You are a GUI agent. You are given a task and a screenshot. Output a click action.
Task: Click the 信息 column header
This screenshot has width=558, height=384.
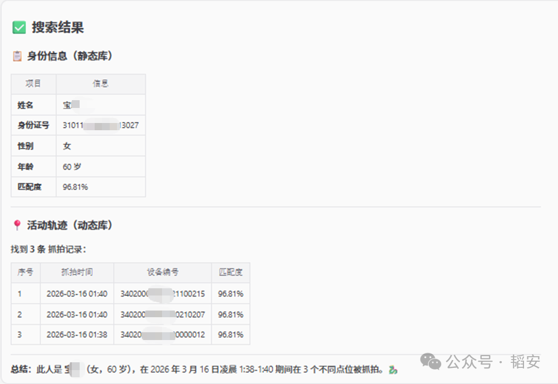click(100, 83)
